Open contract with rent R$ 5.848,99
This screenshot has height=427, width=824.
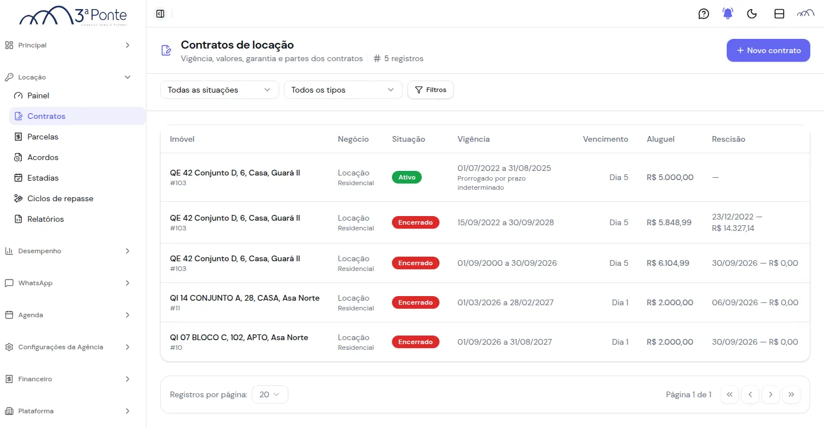pos(485,222)
